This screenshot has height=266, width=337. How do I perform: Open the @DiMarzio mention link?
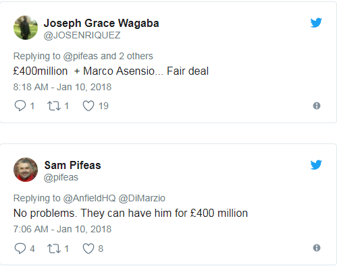click(x=142, y=198)
